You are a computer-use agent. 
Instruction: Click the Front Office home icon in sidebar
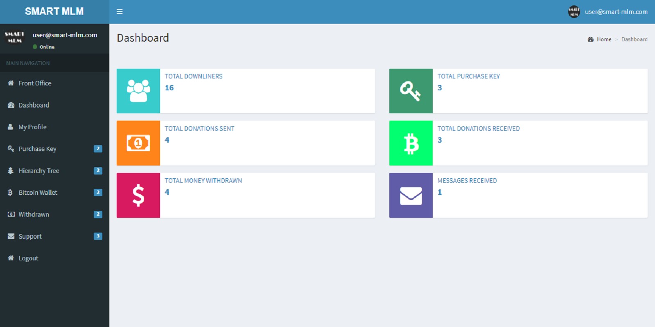(11, 83)
